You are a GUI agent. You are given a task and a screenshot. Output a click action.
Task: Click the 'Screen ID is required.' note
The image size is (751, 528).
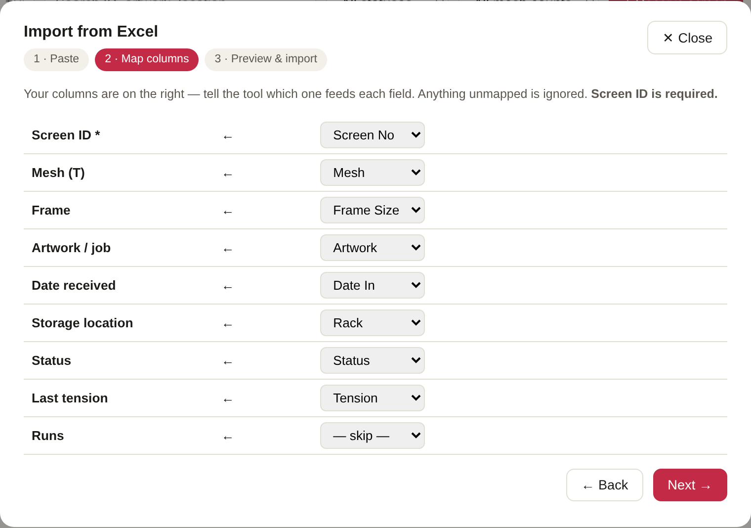654,94
